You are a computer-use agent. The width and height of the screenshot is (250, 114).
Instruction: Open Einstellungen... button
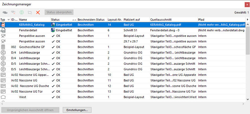(77, 110)
